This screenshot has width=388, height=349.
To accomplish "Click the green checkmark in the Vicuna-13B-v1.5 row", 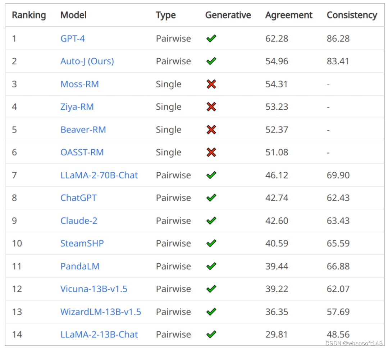I will click(211, 289).
